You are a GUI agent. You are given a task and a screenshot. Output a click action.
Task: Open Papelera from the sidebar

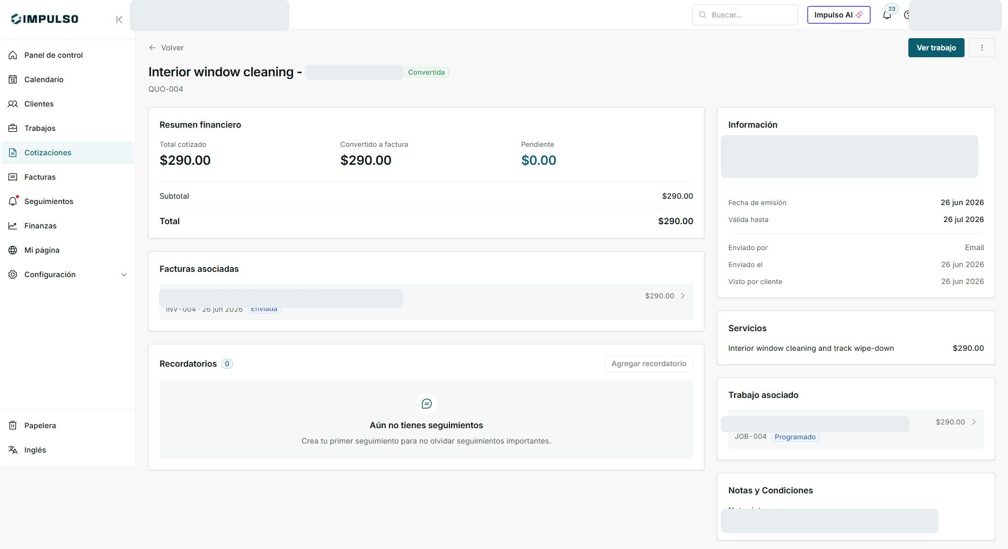tap(67, 426)
